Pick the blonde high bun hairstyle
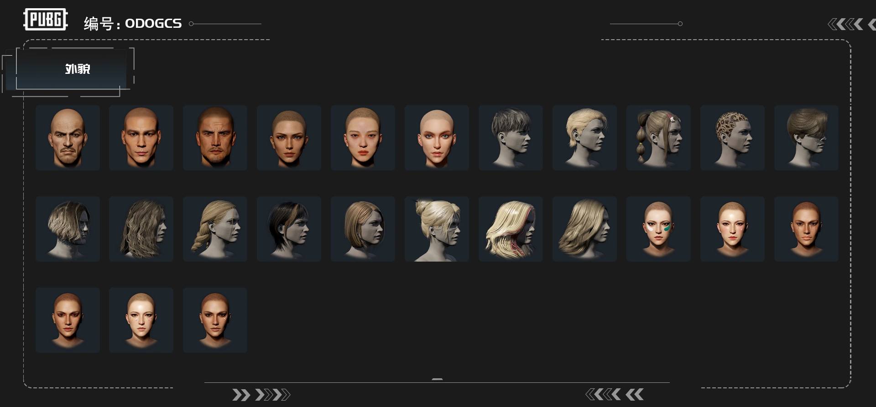This screenshot has width=876, height=407. [x=437, y=229]
